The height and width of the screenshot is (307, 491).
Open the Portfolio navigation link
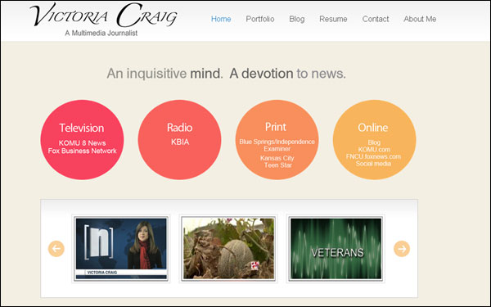(x=260, y=19)
